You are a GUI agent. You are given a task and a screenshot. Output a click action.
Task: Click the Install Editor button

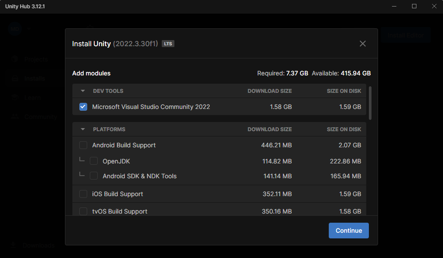coord(406,35)
